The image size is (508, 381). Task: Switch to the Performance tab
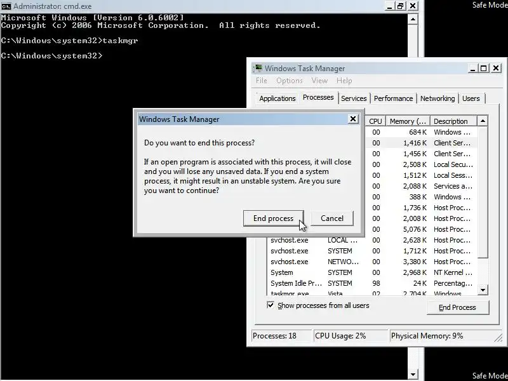click(x=393, y=98)
